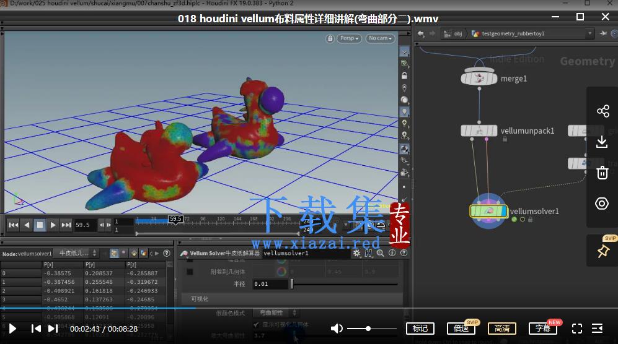This screenshot has width=618, height=344.
Task: Open node info icon in parameter pane
Action: tap(392, 253)
